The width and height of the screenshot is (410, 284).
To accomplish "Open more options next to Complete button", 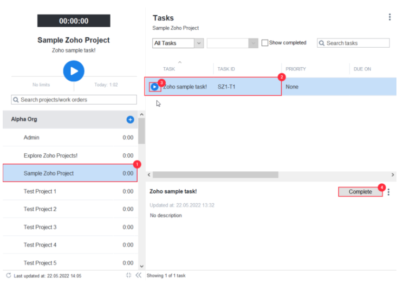I will [388, 192].
